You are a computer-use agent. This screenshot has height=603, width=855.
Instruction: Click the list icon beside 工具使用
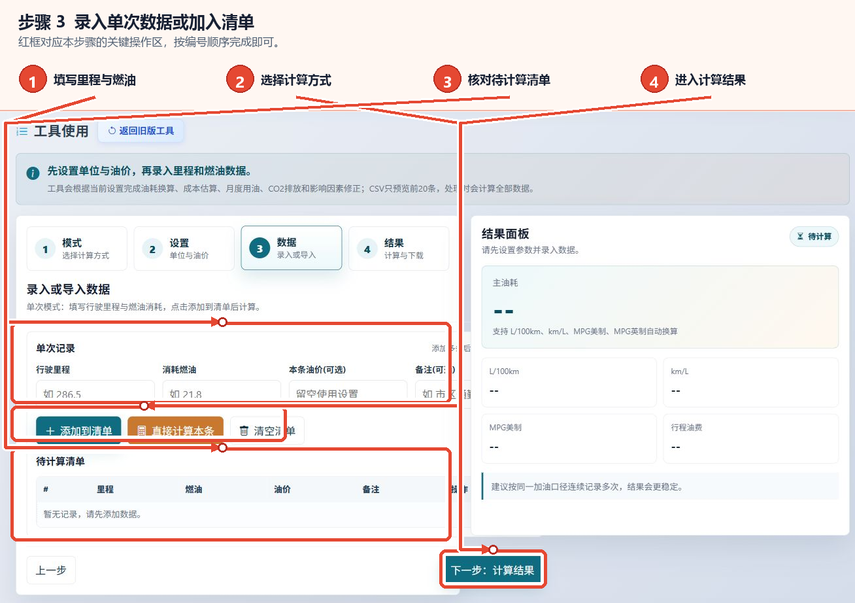[x=22, y=131]
